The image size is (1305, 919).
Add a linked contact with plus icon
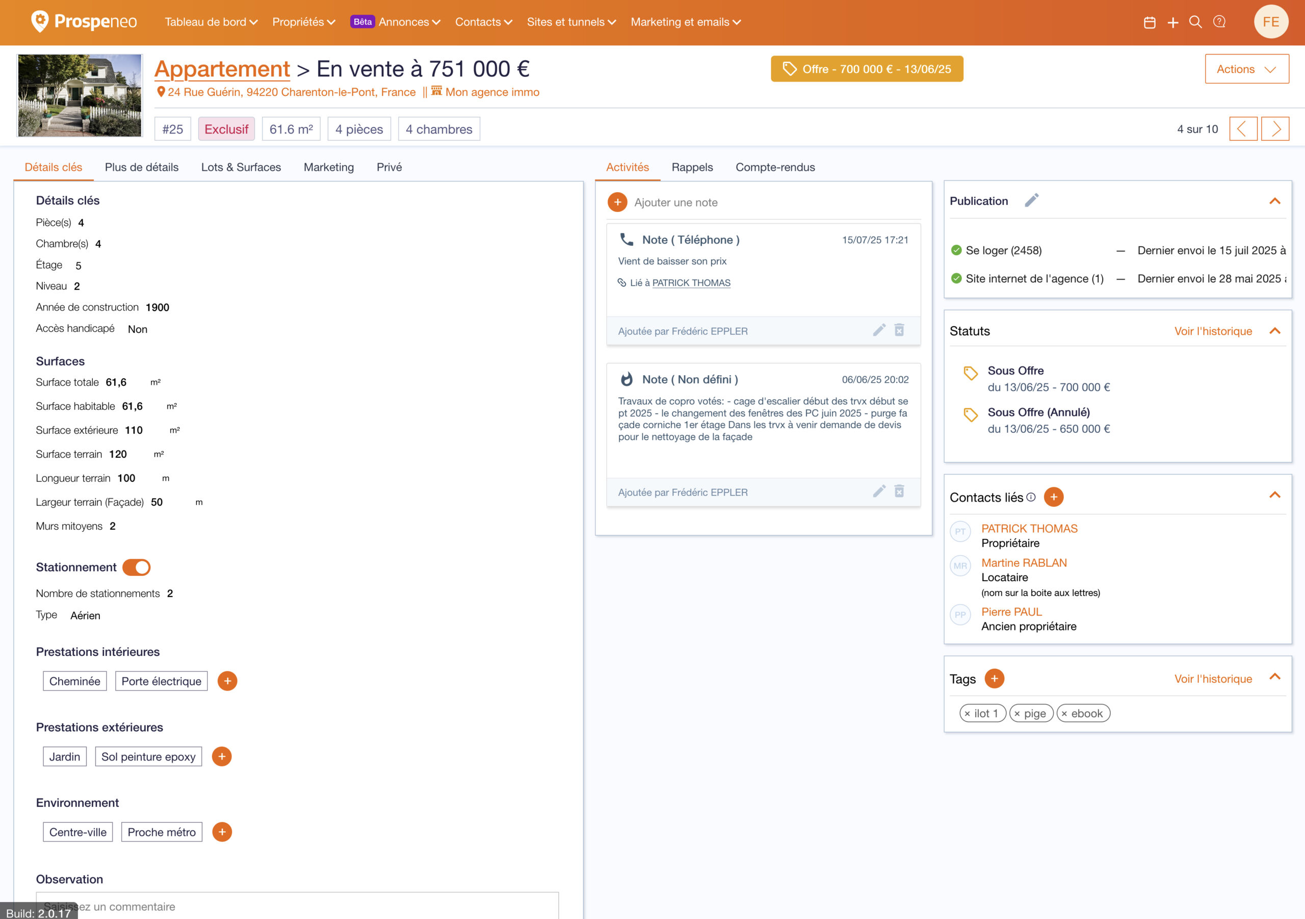pyautogui.click(x=1054, y=497)
